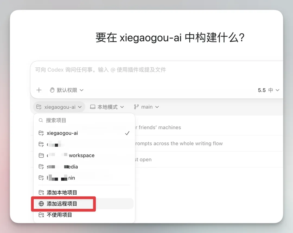Click the checkmark next to xiegaogou-ai

[x=127, y=133]
